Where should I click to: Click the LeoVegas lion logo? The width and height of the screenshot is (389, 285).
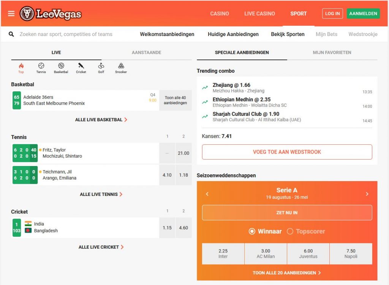click(51, 14)
